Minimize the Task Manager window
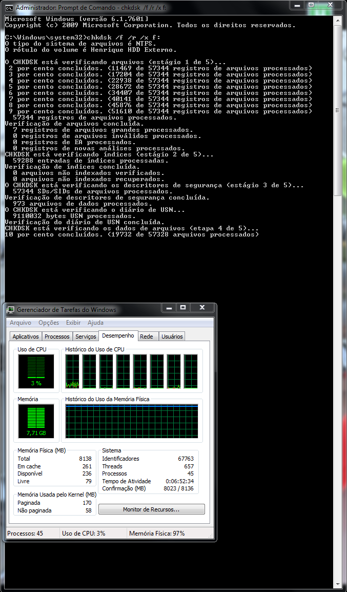347x592 pixels. (169, 308)
